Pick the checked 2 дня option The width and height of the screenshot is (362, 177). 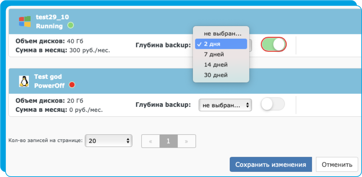click(221, 44)
